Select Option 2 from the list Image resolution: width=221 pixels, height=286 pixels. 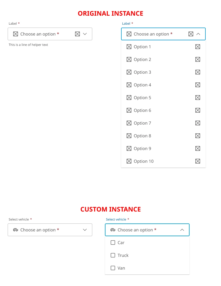coord(142,59)
